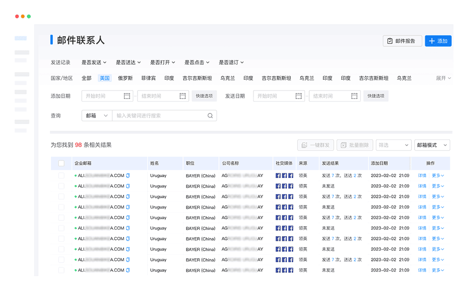Open the 邮箱模式 view mode dropdown

431,145
